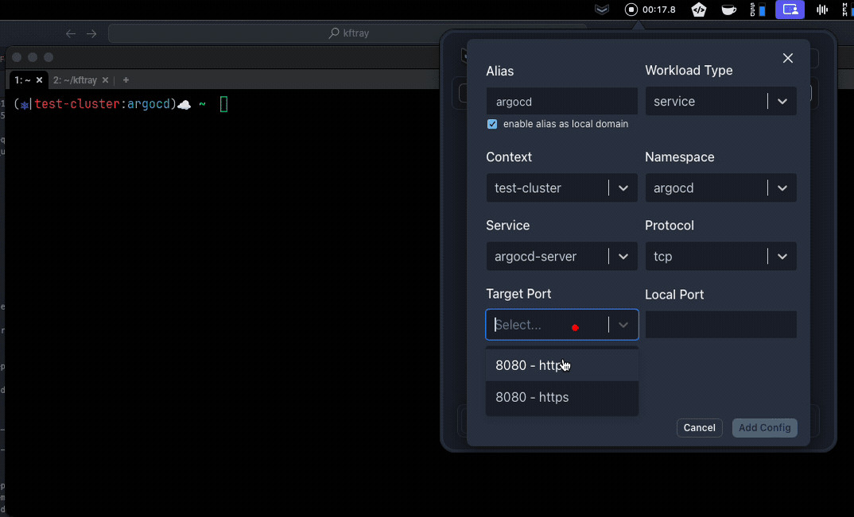Expand the Protocol dropdown showing tcp
The width and height of the screenshot is (854, 517).
point(720,257)
